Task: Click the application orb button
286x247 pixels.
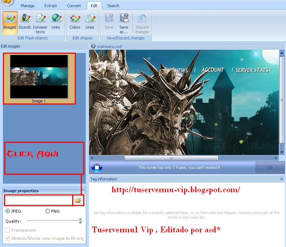Action: click(x=7, y=2)
